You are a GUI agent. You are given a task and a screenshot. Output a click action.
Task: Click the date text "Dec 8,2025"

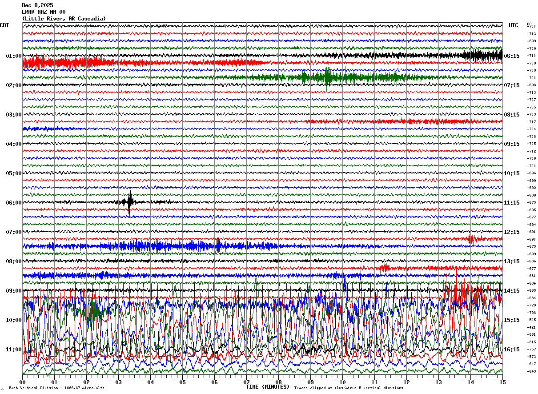(x=37, y=5)
